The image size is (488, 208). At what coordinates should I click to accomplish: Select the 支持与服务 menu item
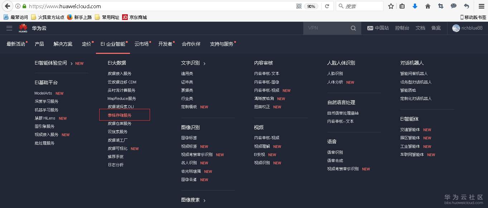click(x=221, y=44)
